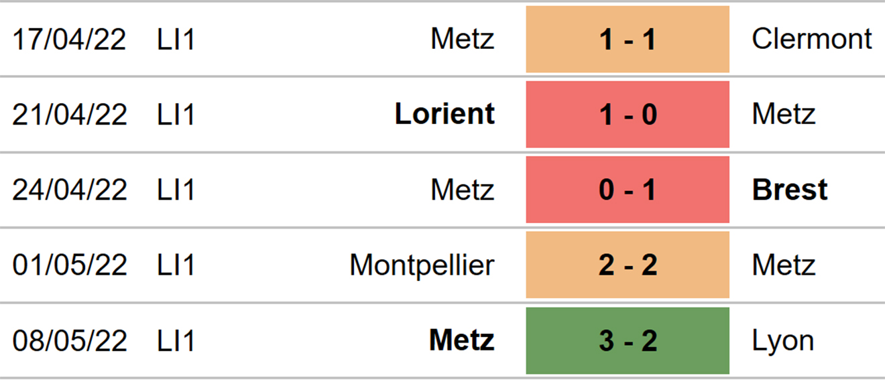
Task: Click the 08/05/22 match date
Action: [x=70, y=341]
